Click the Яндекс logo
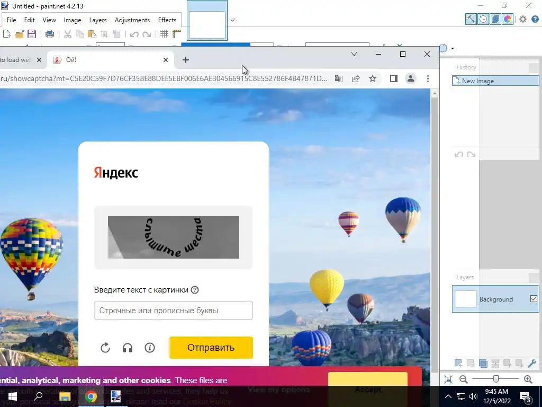This screenshot has width=542, height=407. click(x=116, y=172)
